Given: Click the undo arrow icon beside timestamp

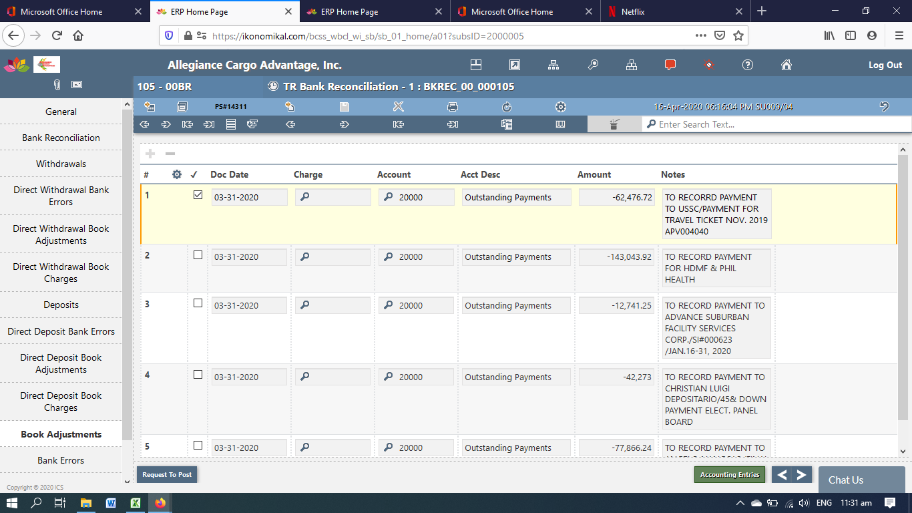Looking at the screenshot, I should (x=885, y=106).
